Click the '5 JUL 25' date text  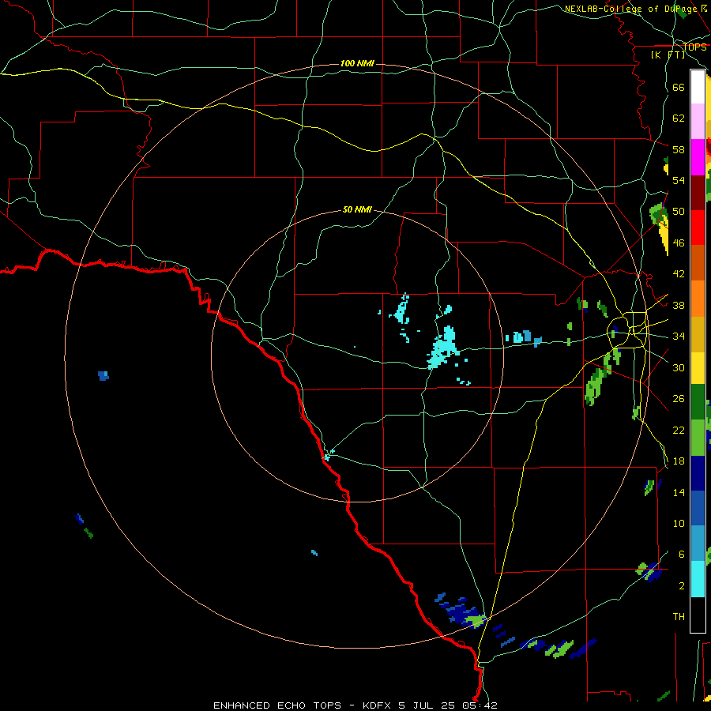tap(428, 705)
